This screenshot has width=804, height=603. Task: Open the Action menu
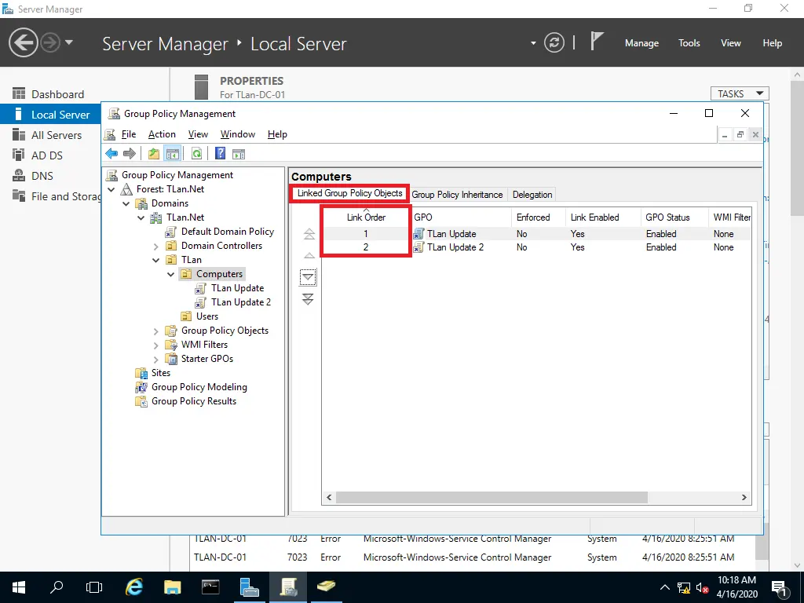click(162, 134)
